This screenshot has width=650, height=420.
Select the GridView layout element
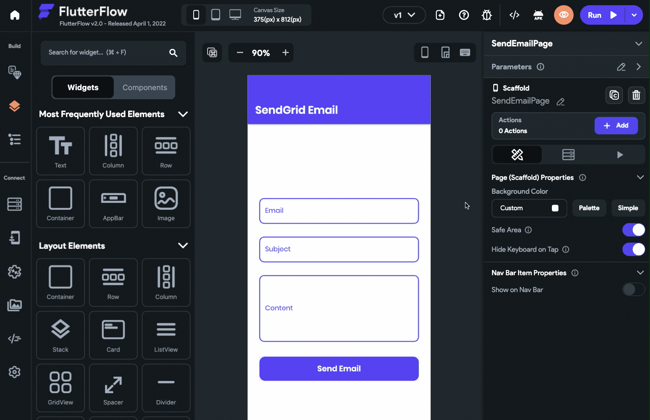[x=60, y=387]
